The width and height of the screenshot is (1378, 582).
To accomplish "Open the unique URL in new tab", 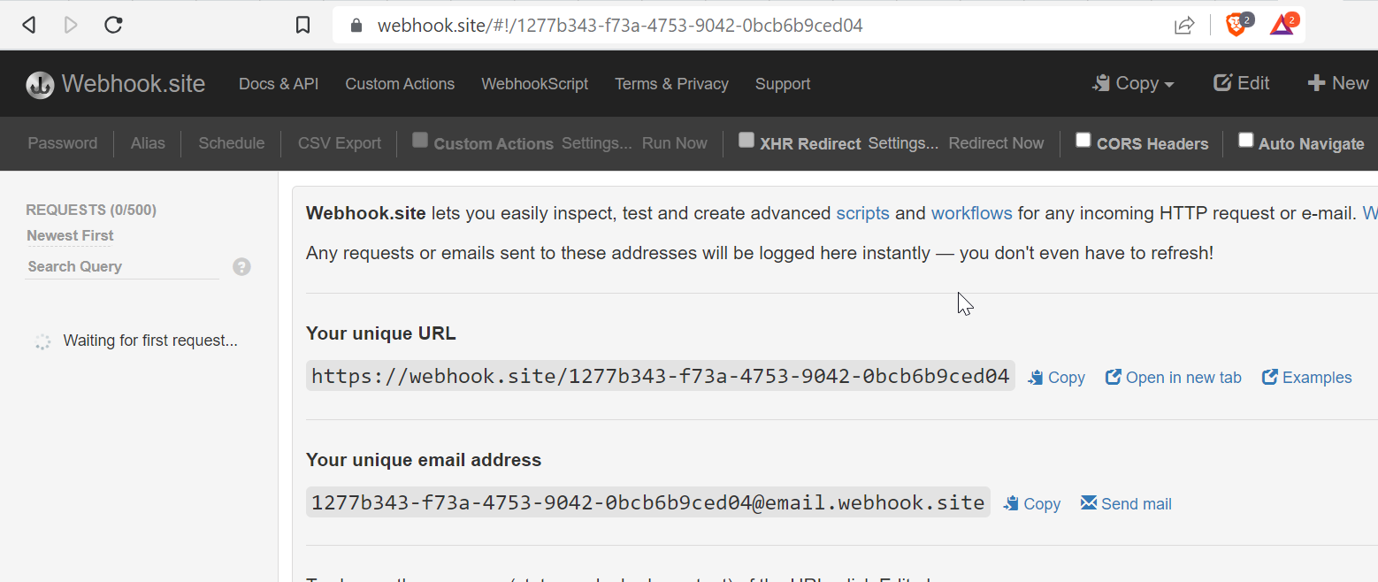I will (x=1174, y=378).
